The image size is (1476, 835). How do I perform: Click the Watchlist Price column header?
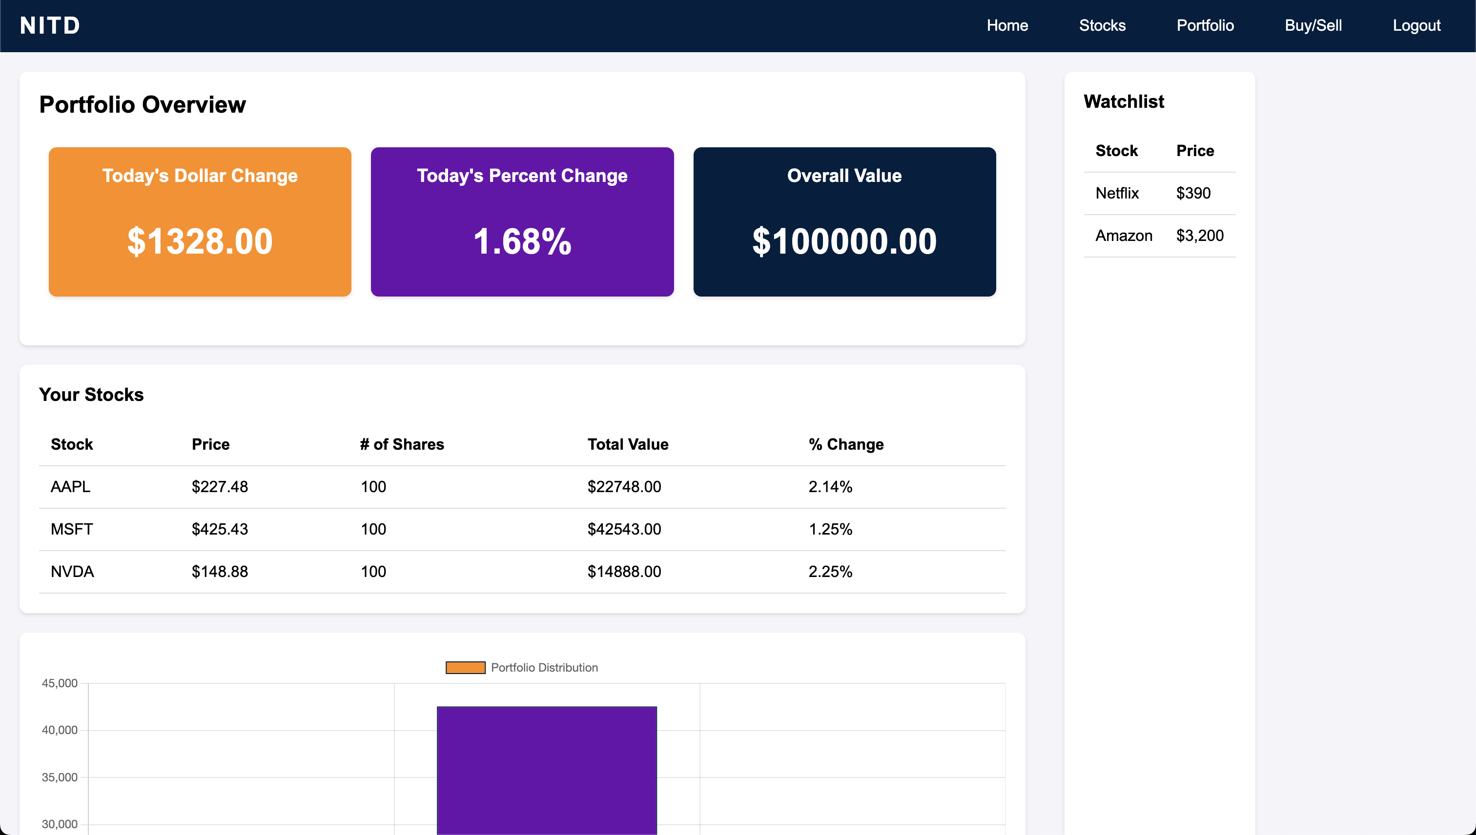coord(1195,150)
